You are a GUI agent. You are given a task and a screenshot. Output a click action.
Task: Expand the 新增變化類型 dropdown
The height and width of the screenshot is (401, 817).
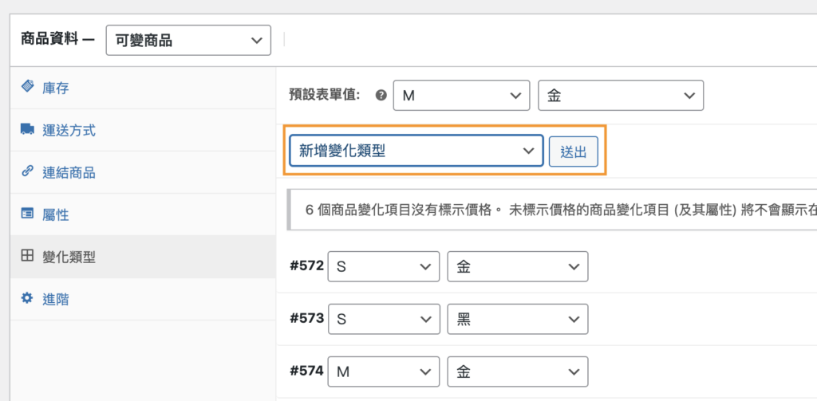pyautogui.click(x=416, y=151)
